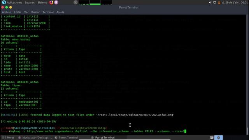Launch Firefox from top panel
249x140 pixels.
click(51, 2)
